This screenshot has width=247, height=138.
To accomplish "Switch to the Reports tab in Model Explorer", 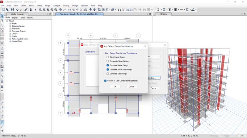I will (29, 18).
